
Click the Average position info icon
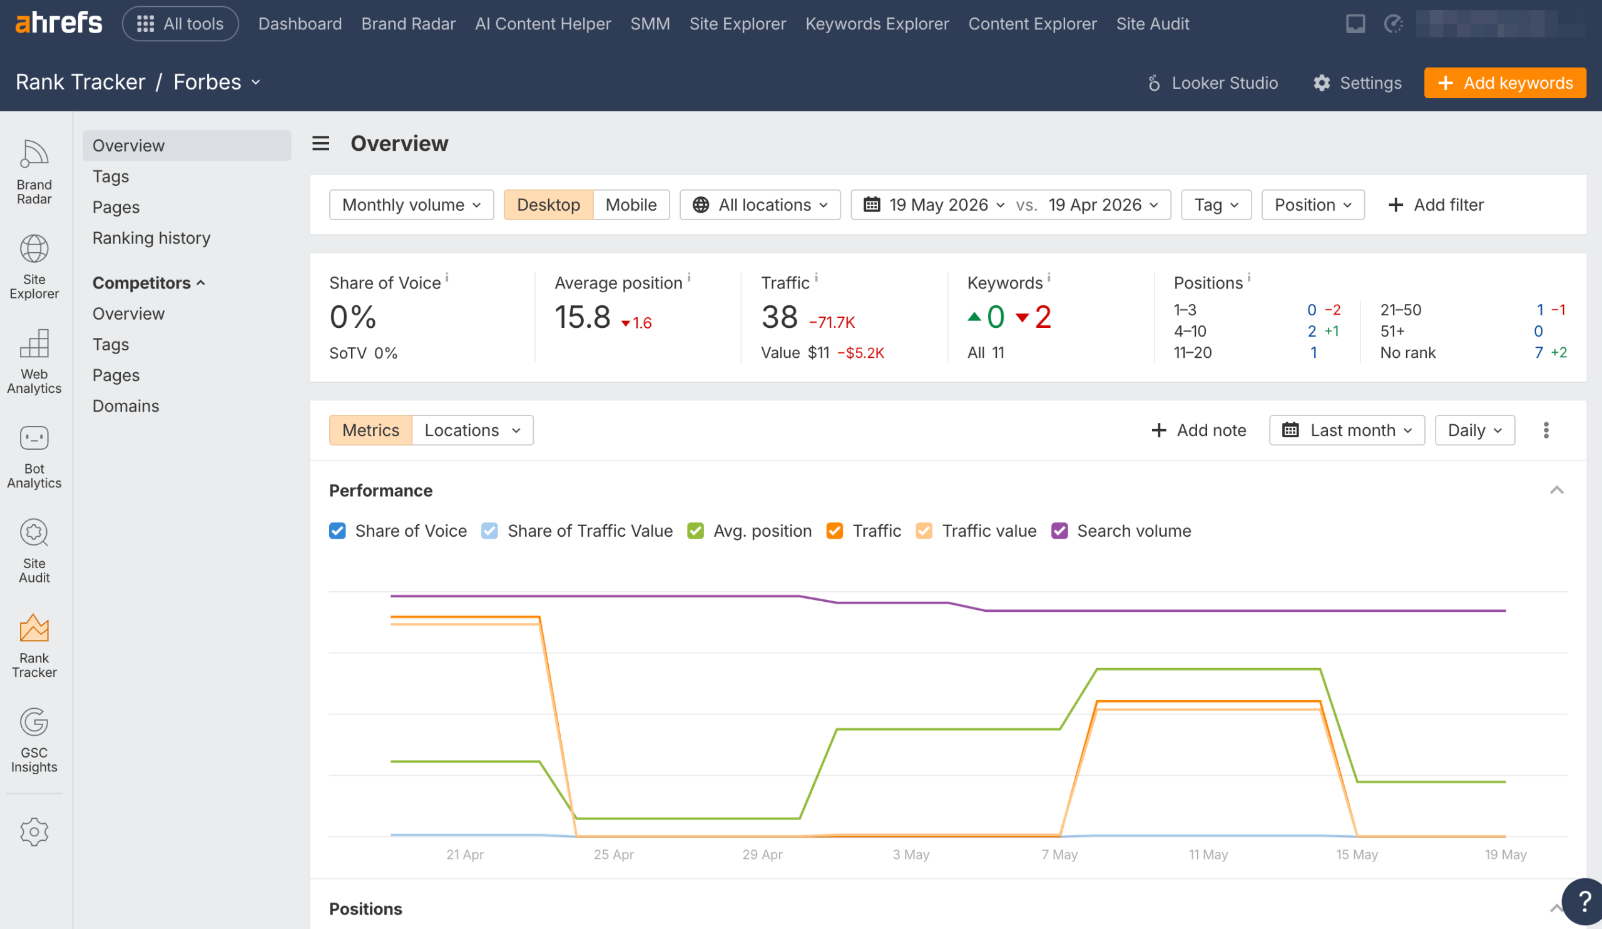[689, 277]
